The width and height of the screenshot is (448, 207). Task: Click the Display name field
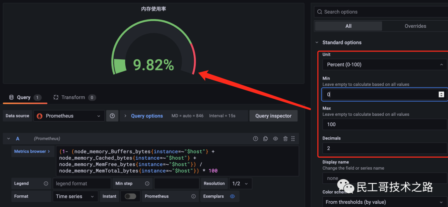pos(385,178)
